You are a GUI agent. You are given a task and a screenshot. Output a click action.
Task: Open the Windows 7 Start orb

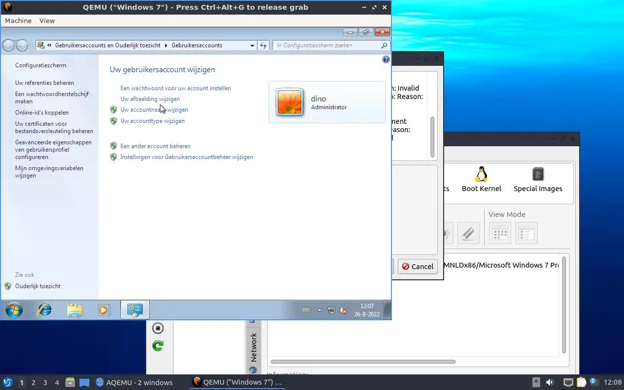pos(14,310)
